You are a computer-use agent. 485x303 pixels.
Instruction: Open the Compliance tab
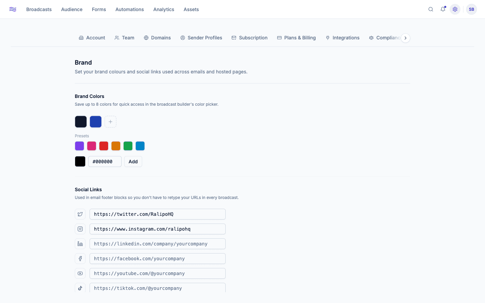[x=385, y=38]
